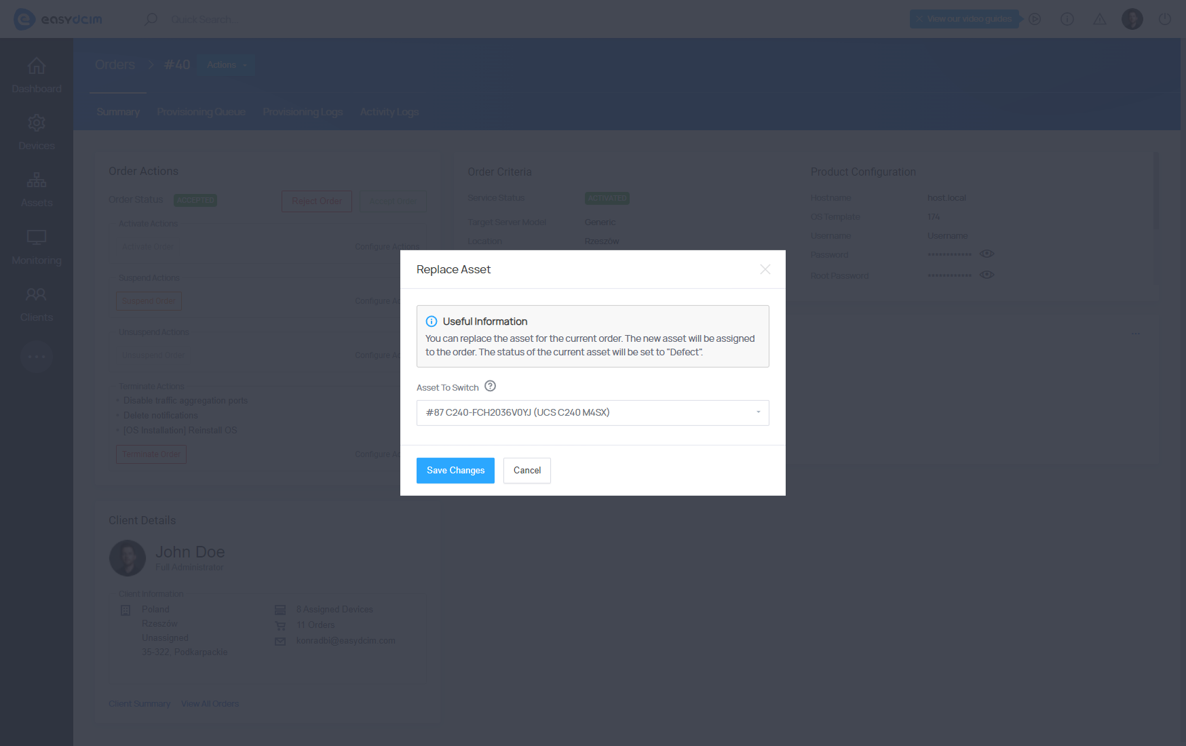Click the ACCEPTED order status badge
The height and width of the screenshot is (746, 1186).
195,200
